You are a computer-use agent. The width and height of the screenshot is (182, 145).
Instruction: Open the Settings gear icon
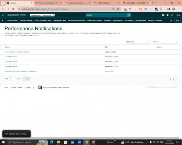167,15
